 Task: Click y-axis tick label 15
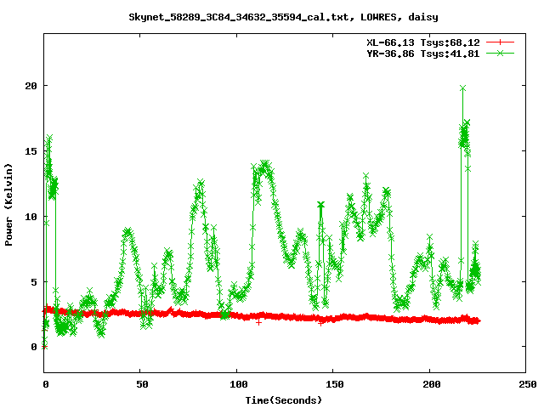click(x=31, y=151)
